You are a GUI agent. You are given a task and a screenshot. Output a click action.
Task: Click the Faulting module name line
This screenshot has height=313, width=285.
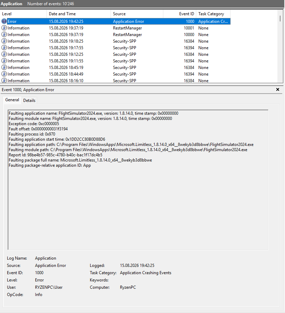coord(90,119)
